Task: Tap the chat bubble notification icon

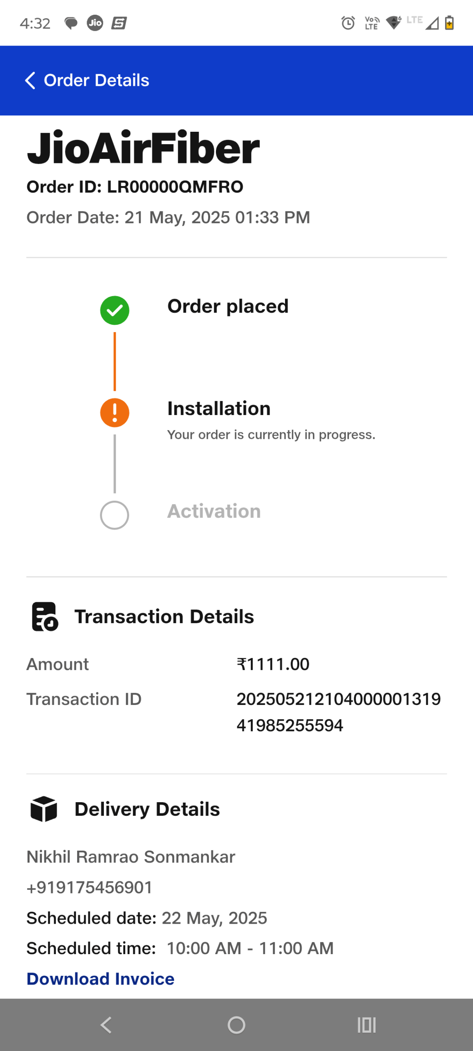Action: coord(71,23)
